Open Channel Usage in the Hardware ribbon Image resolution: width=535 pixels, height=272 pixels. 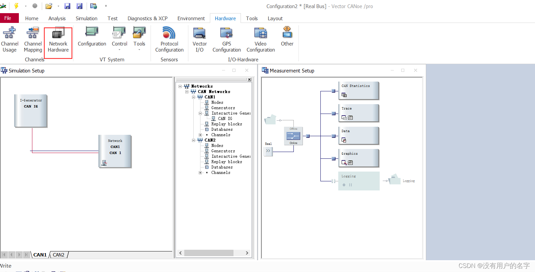9,40
